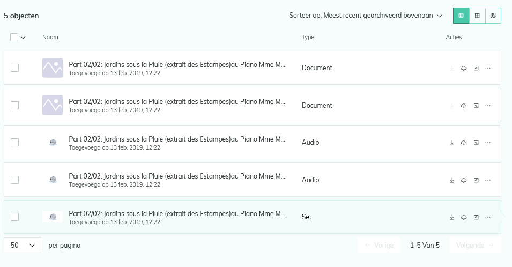Open more actions menu for first Audio row
The height and width of the screenshot is (267, 512).
[x=488, y=143]
